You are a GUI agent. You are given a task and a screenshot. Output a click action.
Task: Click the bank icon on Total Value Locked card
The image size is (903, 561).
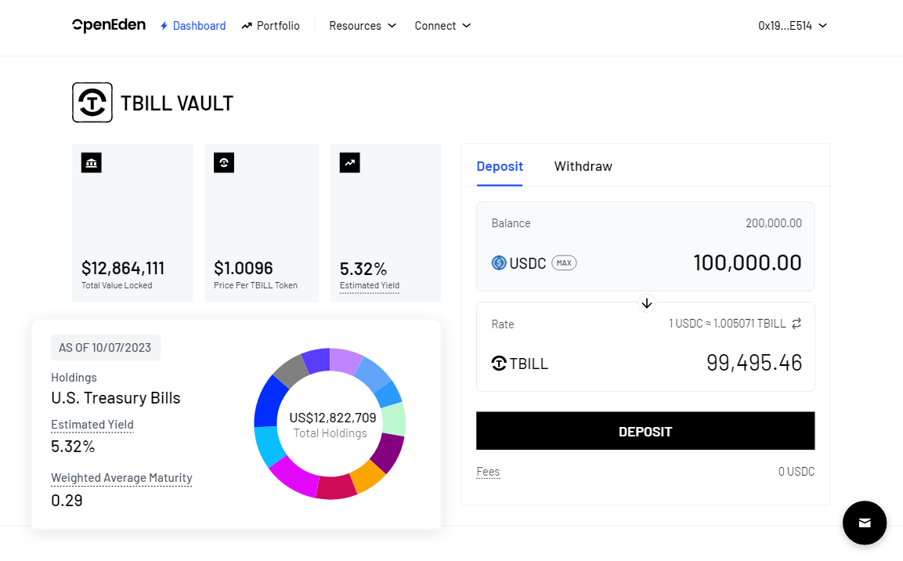[92, 162]
